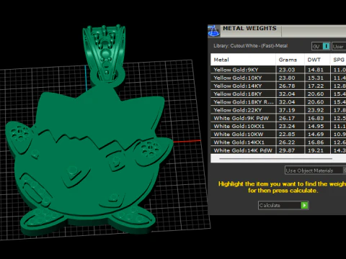This screenshot has height=259, width=346.
Task: Select the METAL WEIGHTS tab title
Action: tap(249, 28)
